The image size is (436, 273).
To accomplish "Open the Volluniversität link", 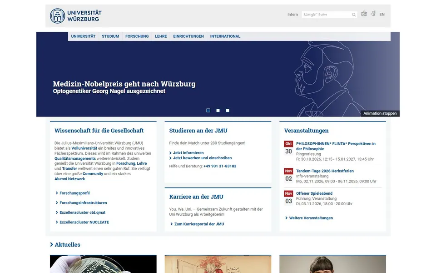I will pyautogui.click(x=84, y=148).
